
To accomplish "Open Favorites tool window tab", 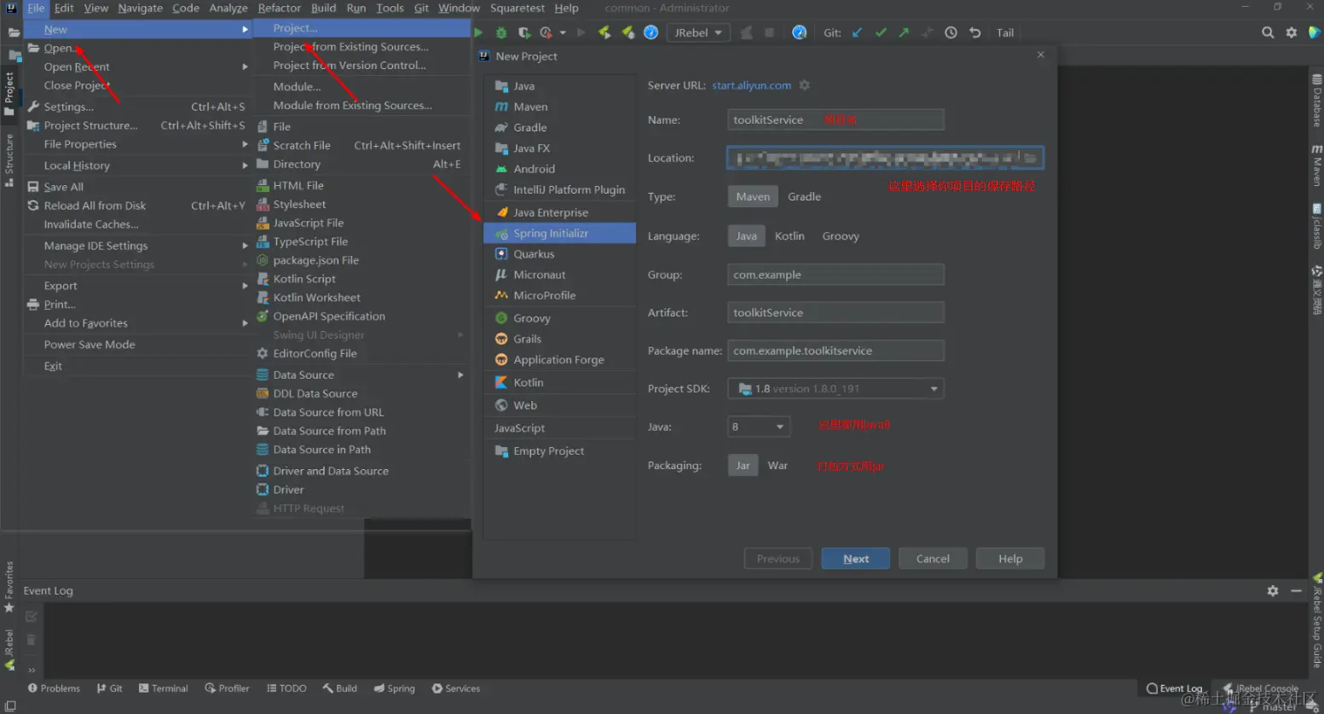I will point(9,587).
